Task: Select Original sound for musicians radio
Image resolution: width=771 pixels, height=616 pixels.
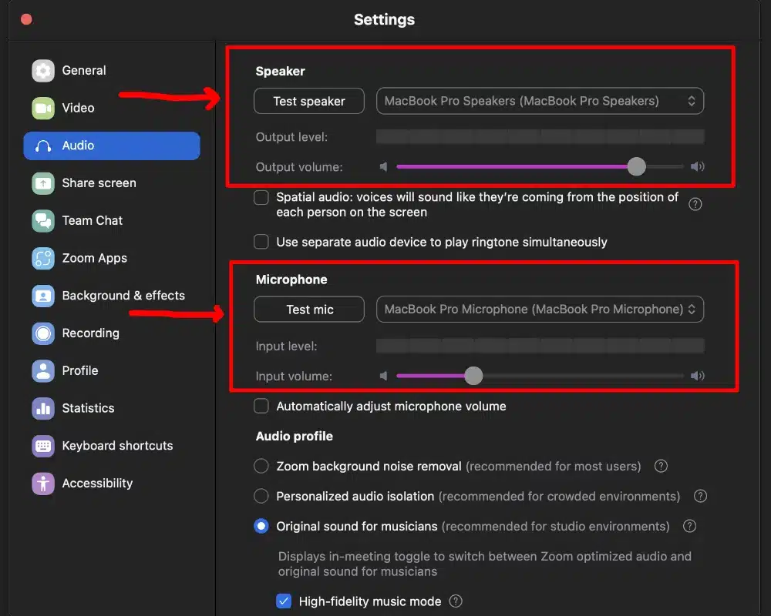Action: [261, 526]
